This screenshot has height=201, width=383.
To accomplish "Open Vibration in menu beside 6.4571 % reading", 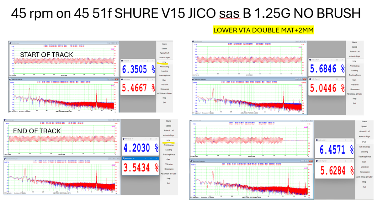I will tap(365, 167).
